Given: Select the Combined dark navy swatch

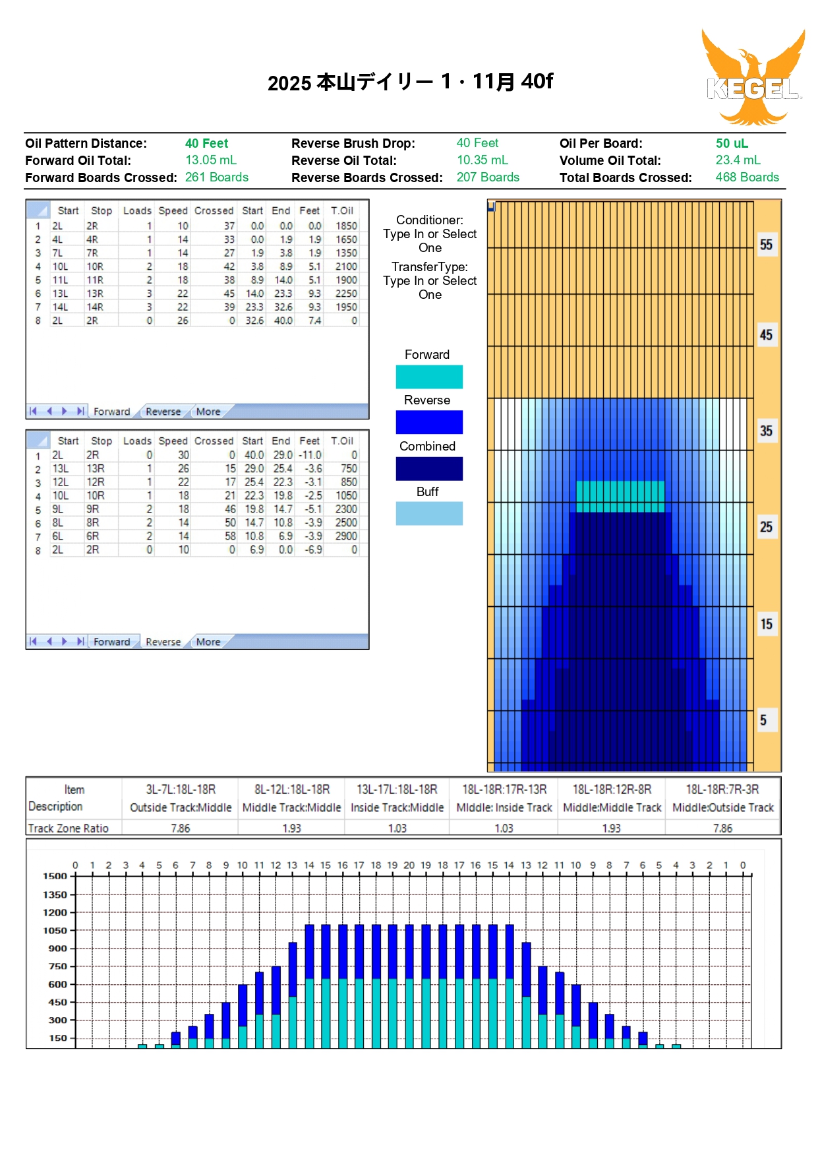Looking at the screenshot, I should (x=429, y=468).
